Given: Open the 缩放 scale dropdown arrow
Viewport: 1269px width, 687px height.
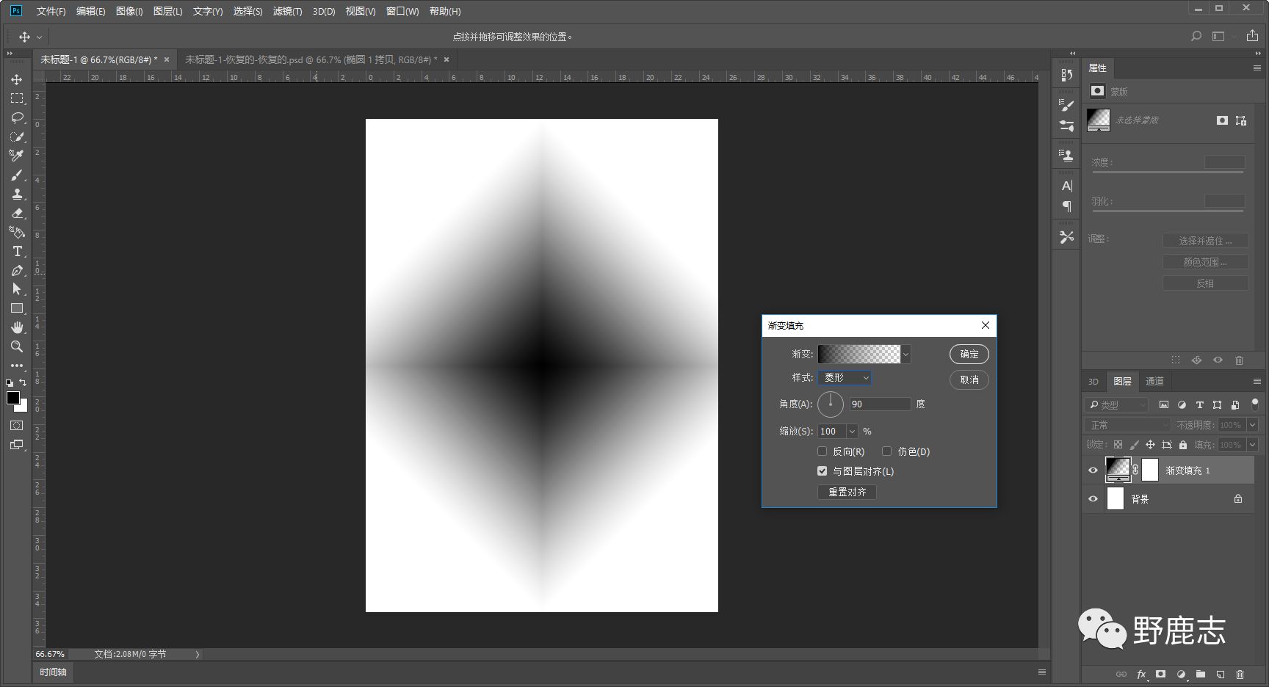Looking at the screenshot, I should click(x=852, y=432).
